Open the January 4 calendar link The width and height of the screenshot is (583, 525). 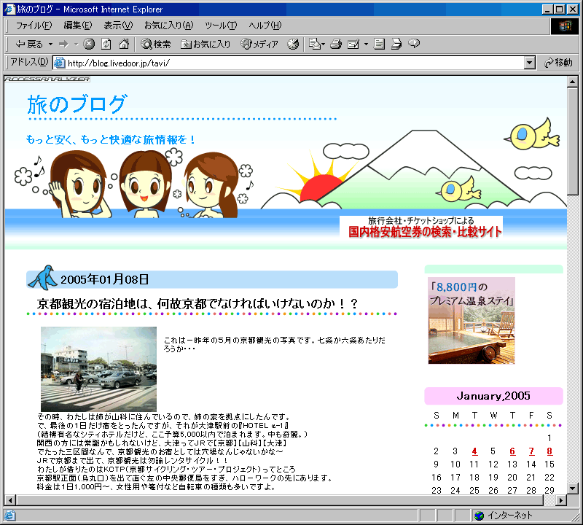(x=474, y=451)
